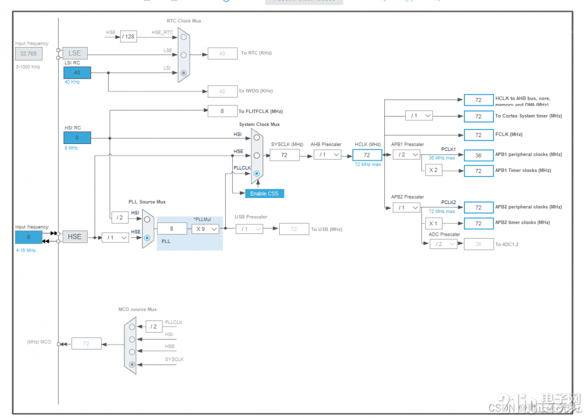Image resolution: width=587 pixels, height=418 pixels.
Task: Click the /128 HSE divider box
Action: click(x=128, y=37)
